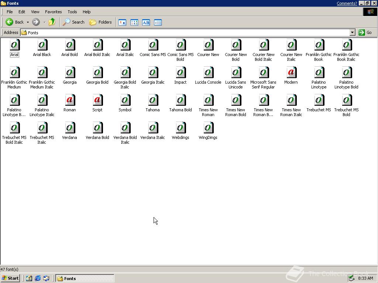The width and height of the screenshot is (378, 283).
Task: Open the Favorites menu
Action: click(53, 12)
